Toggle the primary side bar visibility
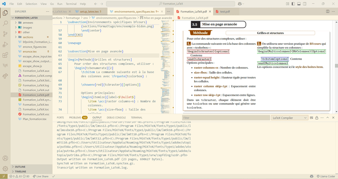 coord(293,4)
